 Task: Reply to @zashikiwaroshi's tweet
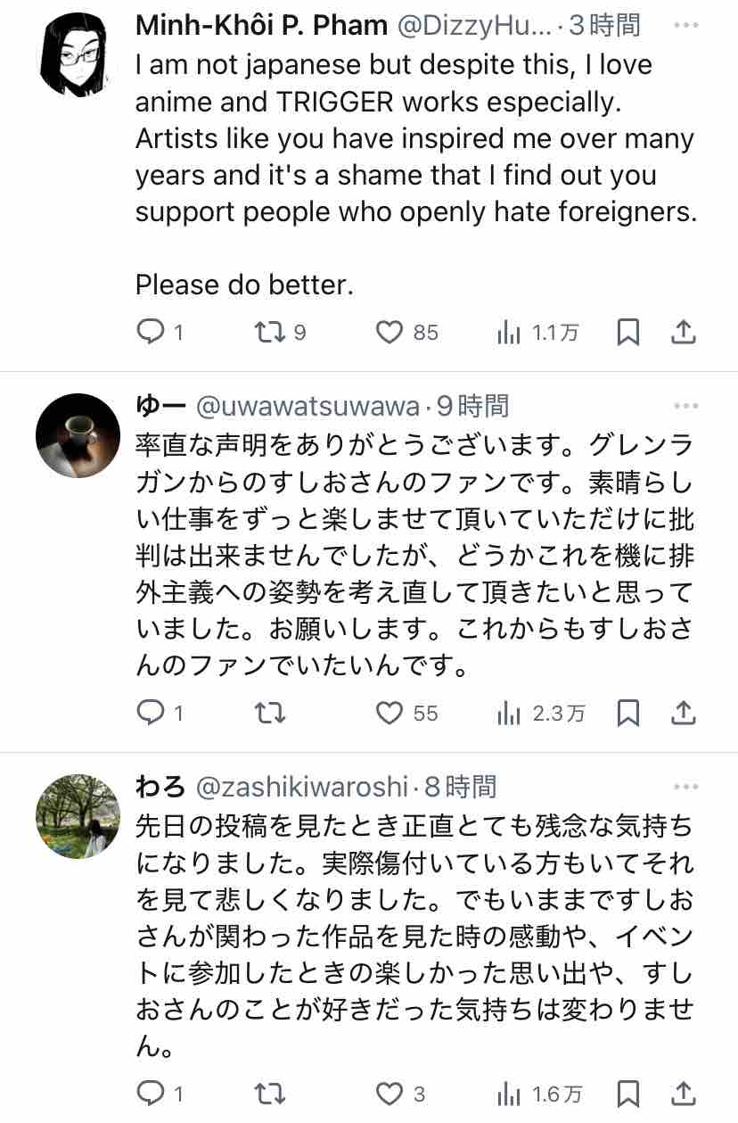point(150,1094)
